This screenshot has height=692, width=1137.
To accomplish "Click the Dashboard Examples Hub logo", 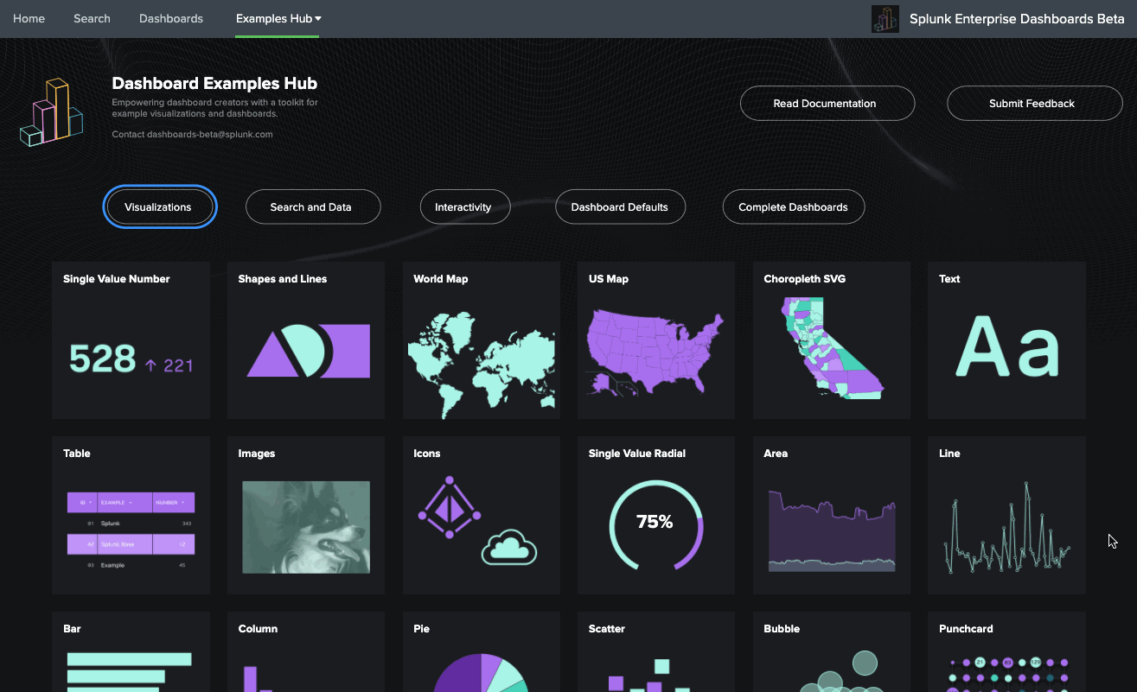I will click(x=51, y=112).
